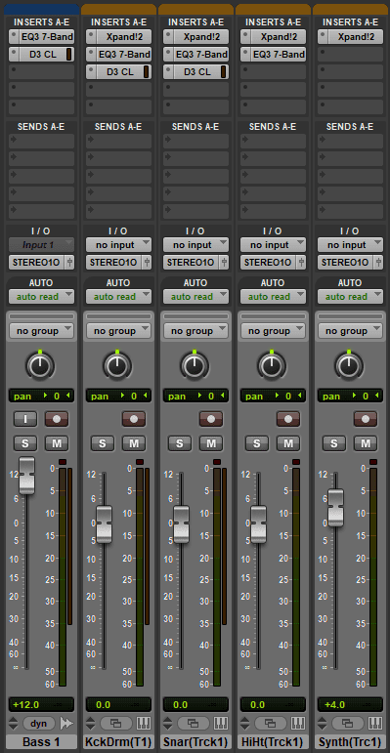The width and height of the screenshot is (390, 753).
Task: Click the pan knob on Bass 1
Action: point(40,366)
